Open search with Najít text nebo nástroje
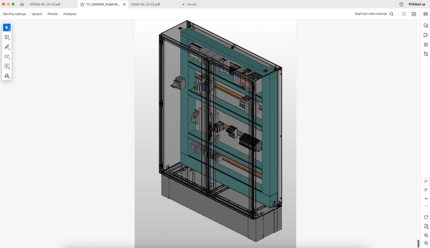The image size is (430, 248). pos(392,14)
